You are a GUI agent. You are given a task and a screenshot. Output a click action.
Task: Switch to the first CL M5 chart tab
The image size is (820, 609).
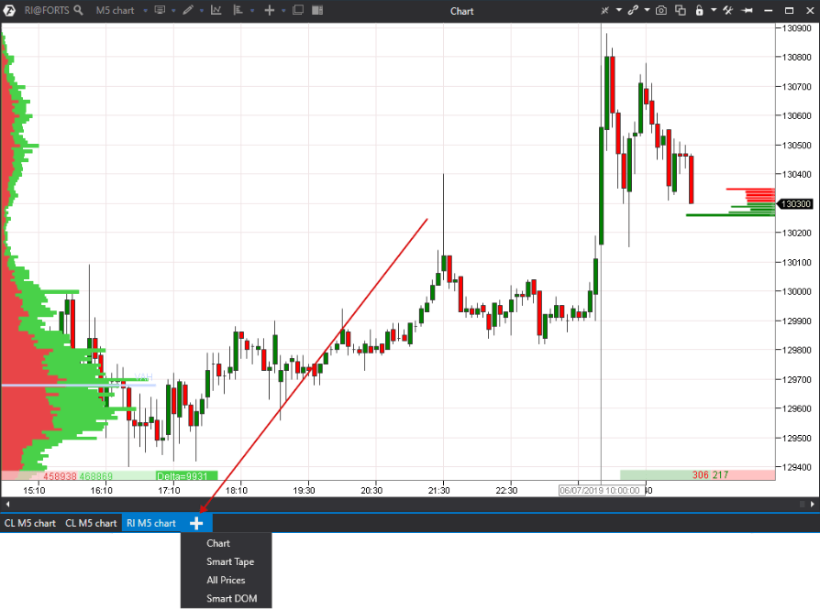pyautogui.click(x=29, y=522)
